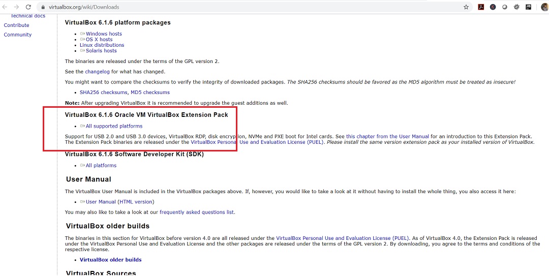Open the round K extension icon

pyautogui.click(x=493, y=7)
